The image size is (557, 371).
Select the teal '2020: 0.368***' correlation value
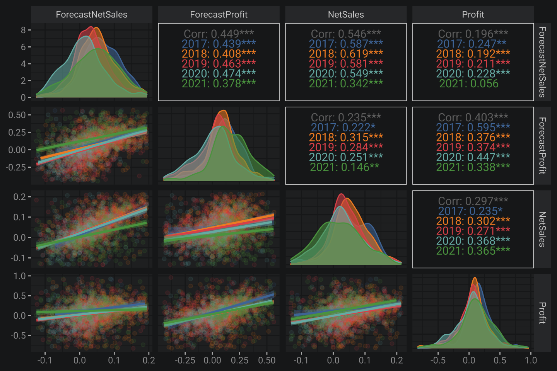(x=473, y=241)
